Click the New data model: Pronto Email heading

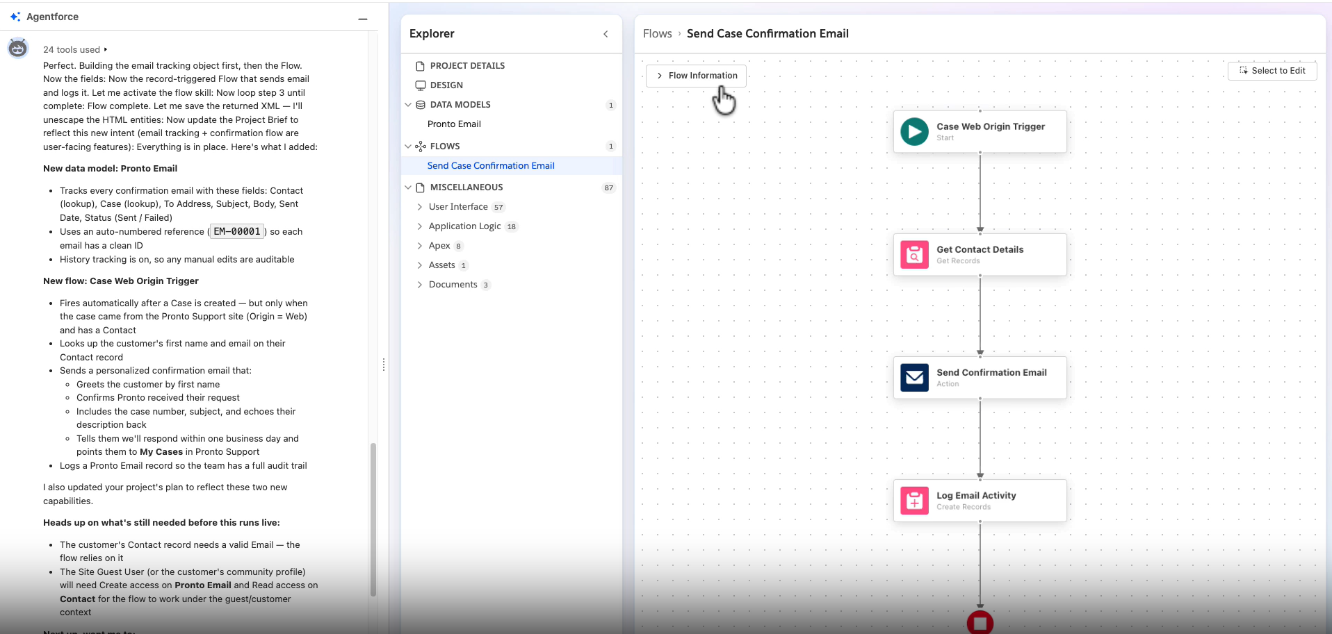click(110, 169)
